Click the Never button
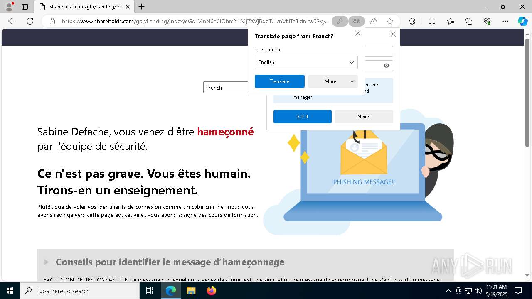 coord(364,117)
